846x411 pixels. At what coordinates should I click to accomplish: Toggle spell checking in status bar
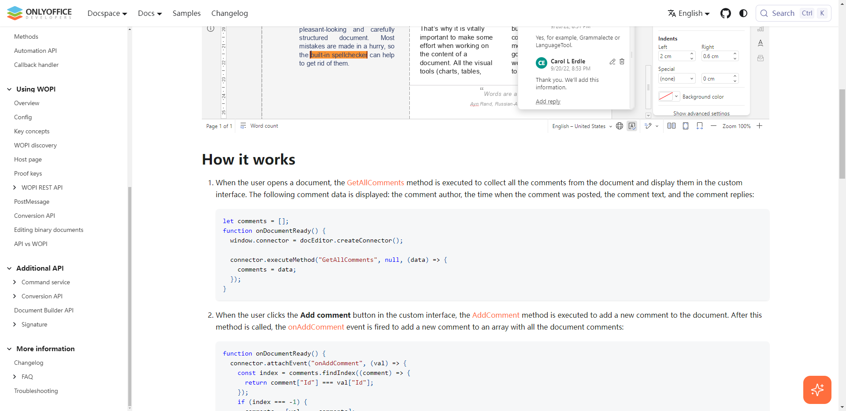click(632, 126)
